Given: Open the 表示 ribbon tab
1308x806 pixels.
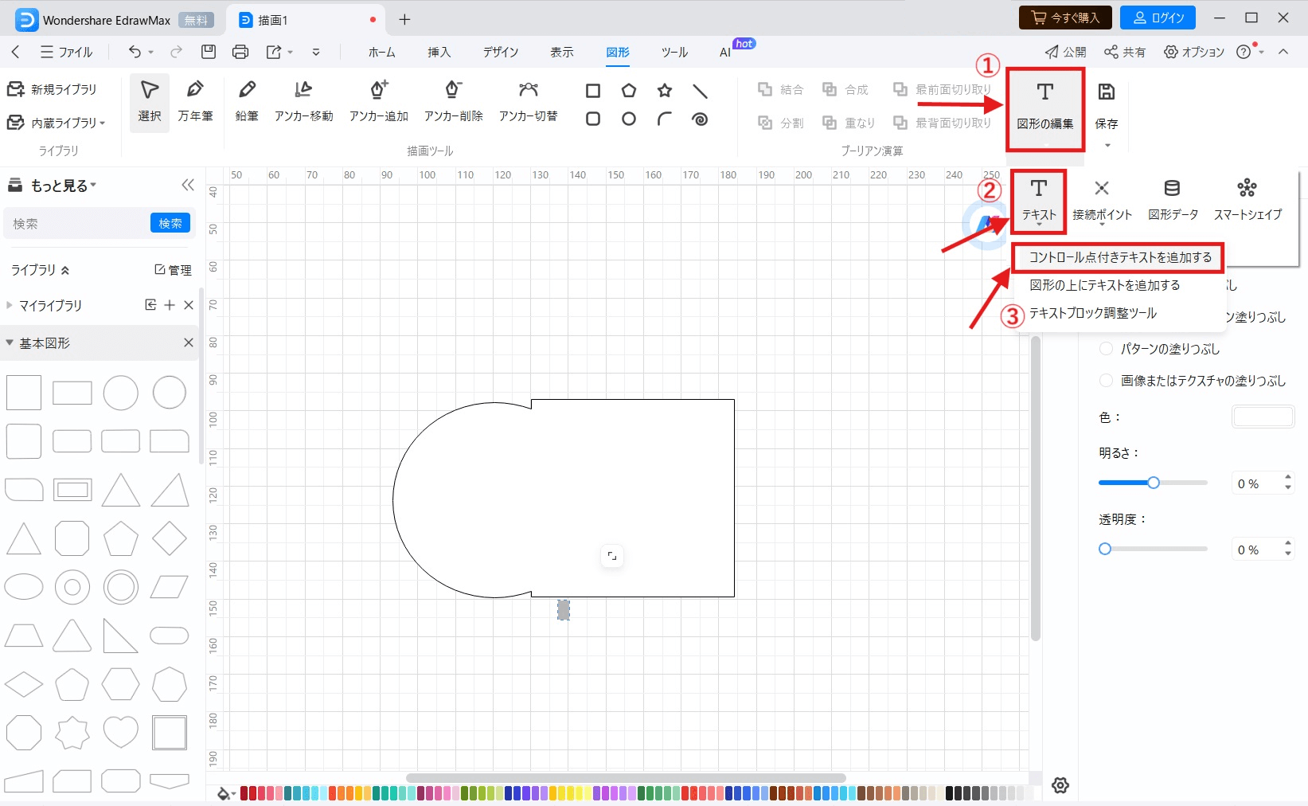Looking at the screenshot, I should click(x=561, y=52).
